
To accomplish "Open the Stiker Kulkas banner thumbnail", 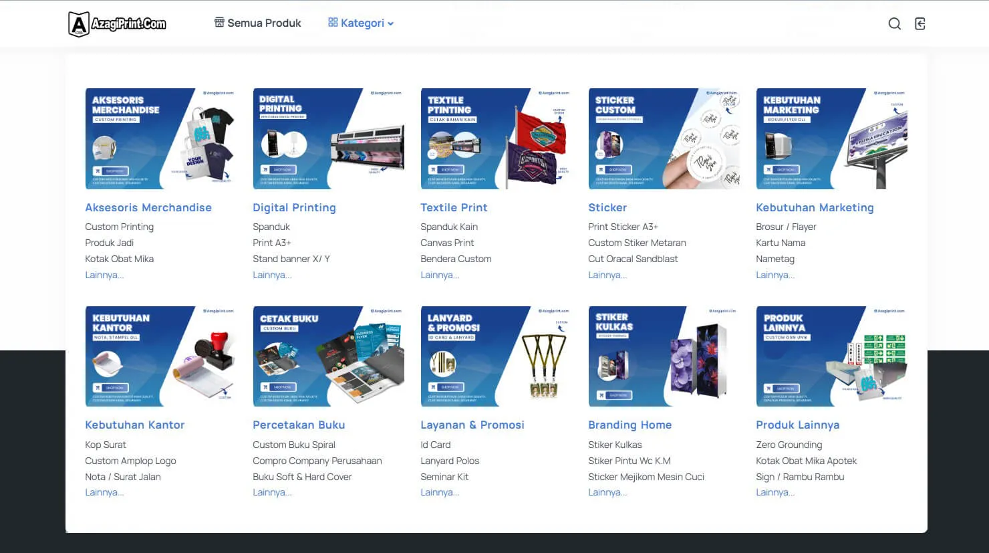I will 664,356.
